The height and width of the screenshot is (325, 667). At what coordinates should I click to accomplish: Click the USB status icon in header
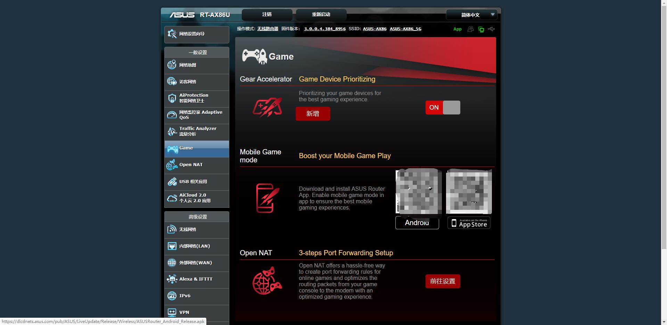click(491, 29)
